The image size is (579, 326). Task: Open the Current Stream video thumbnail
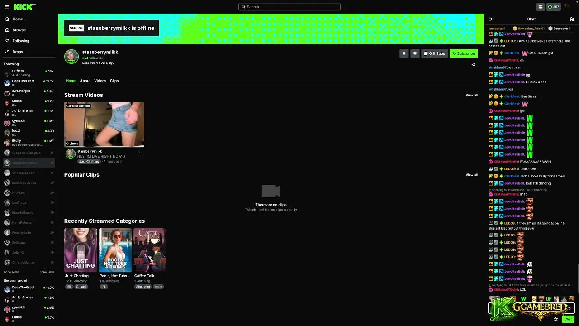click(104, 125)
